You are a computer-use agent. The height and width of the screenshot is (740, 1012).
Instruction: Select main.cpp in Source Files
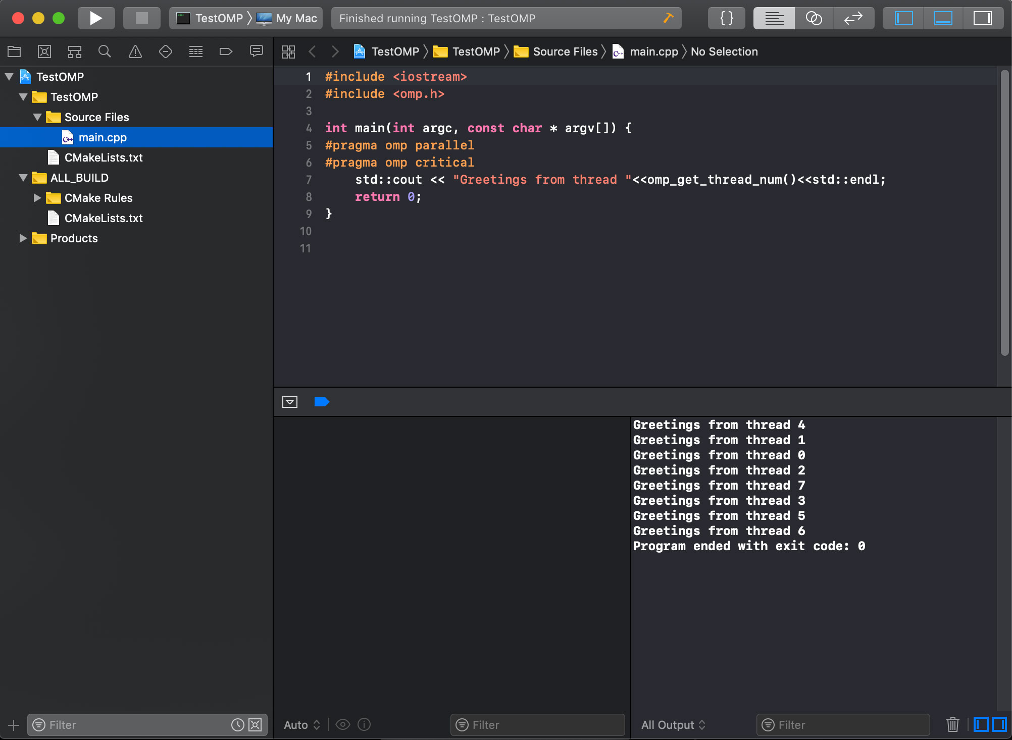click(x=103, y=137)
